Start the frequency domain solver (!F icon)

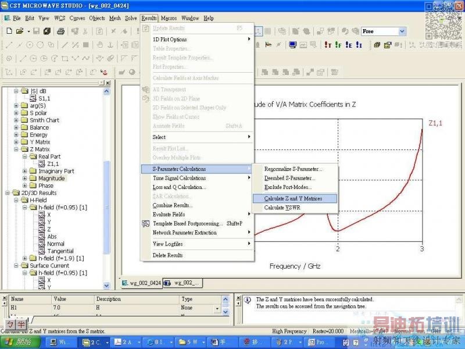point(338,45)
